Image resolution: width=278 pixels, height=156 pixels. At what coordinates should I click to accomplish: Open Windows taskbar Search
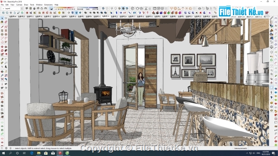(x=10, y=153)
